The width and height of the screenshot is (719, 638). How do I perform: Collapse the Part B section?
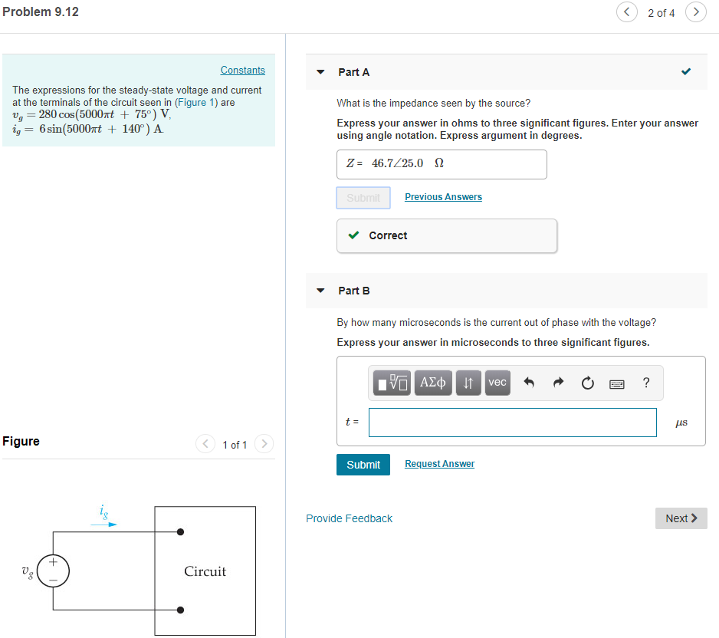point(320,291)
